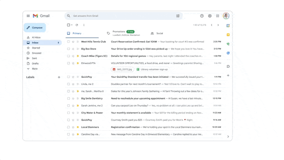Image resolution: width=284 pixels, height=160 pixels.
Task: Click the help question mark icon
Action: [x=202, y=16]
